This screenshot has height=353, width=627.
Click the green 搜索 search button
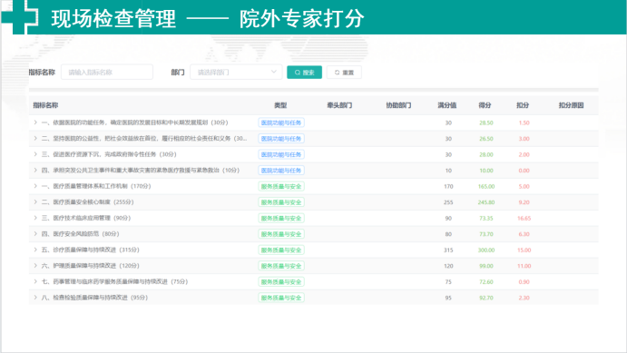pos(304,73)
